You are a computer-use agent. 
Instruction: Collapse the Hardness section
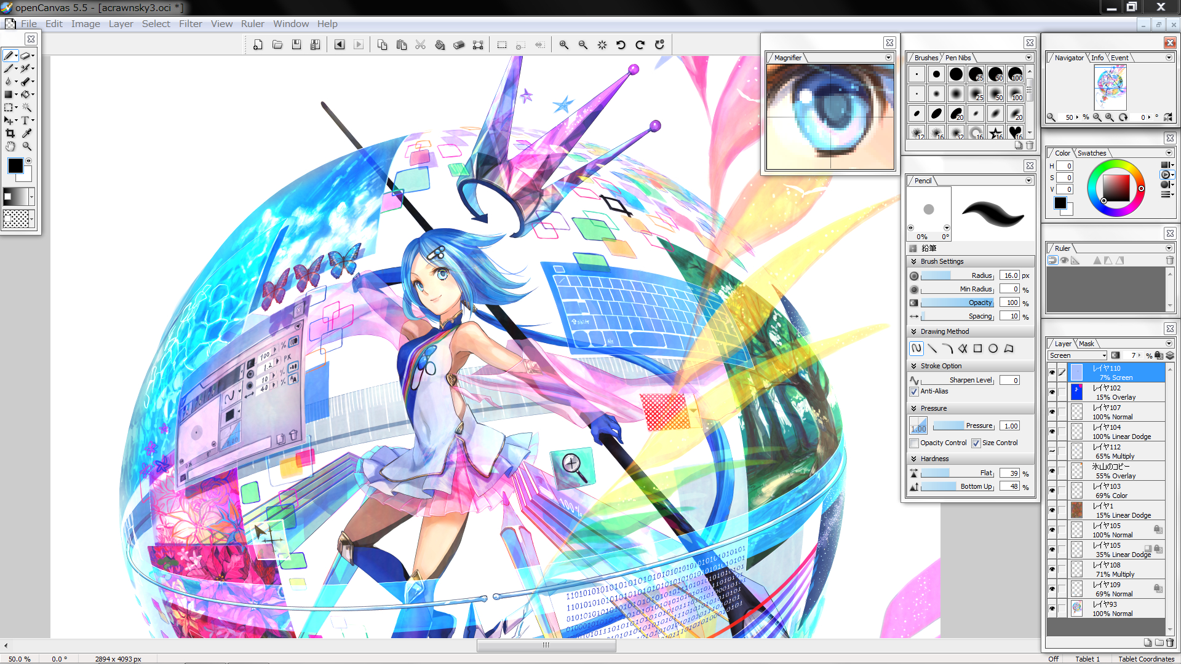point(914,459)
